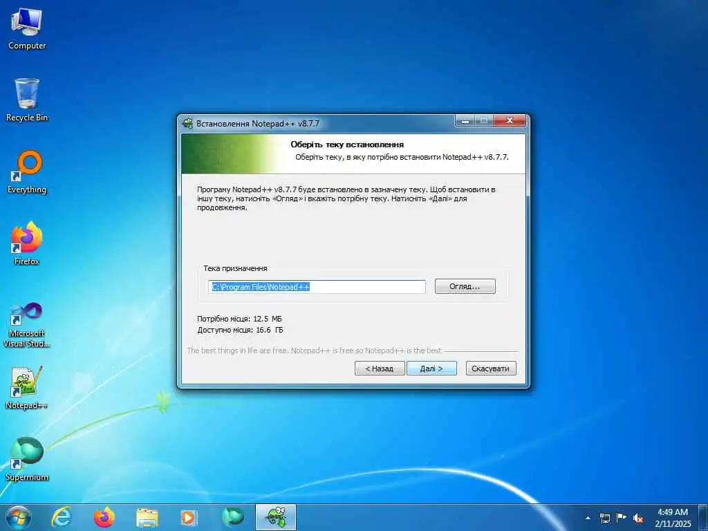Image resolution: width=708 pixels, height=531 pixels.
Task: Open the Action Center flag icon
Action: coord(622,517)
